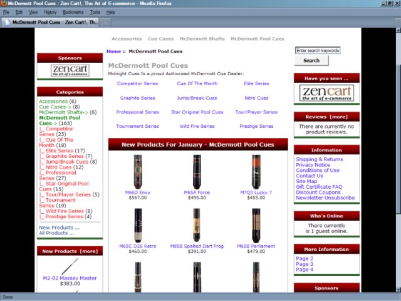This screenshot has height=301, width=401.
Task: Click the Search button
Action: coord(311,61)
